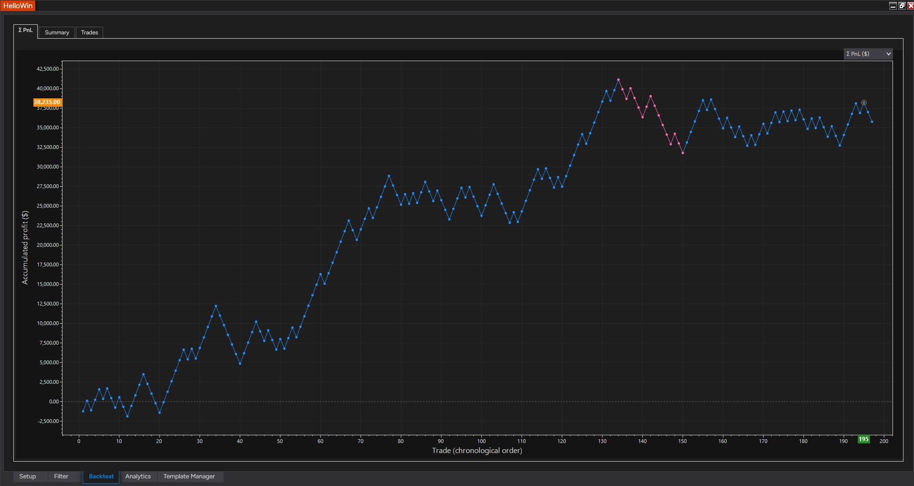Click the "Accumulated profit ($)" axis title
The image size is (914, 486).
[25, 248]
